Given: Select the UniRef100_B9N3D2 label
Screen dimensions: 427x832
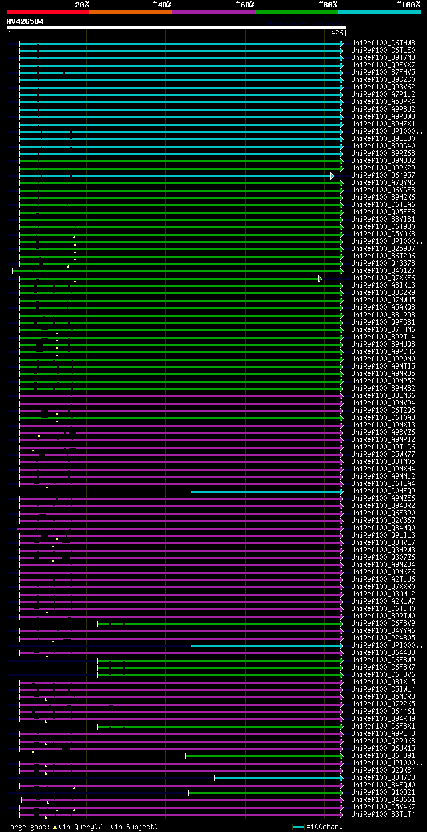Looking at the screenshot, I should [383, 161].
